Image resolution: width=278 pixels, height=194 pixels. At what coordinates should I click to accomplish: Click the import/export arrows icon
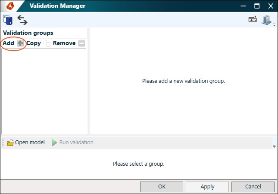[22, 20]
